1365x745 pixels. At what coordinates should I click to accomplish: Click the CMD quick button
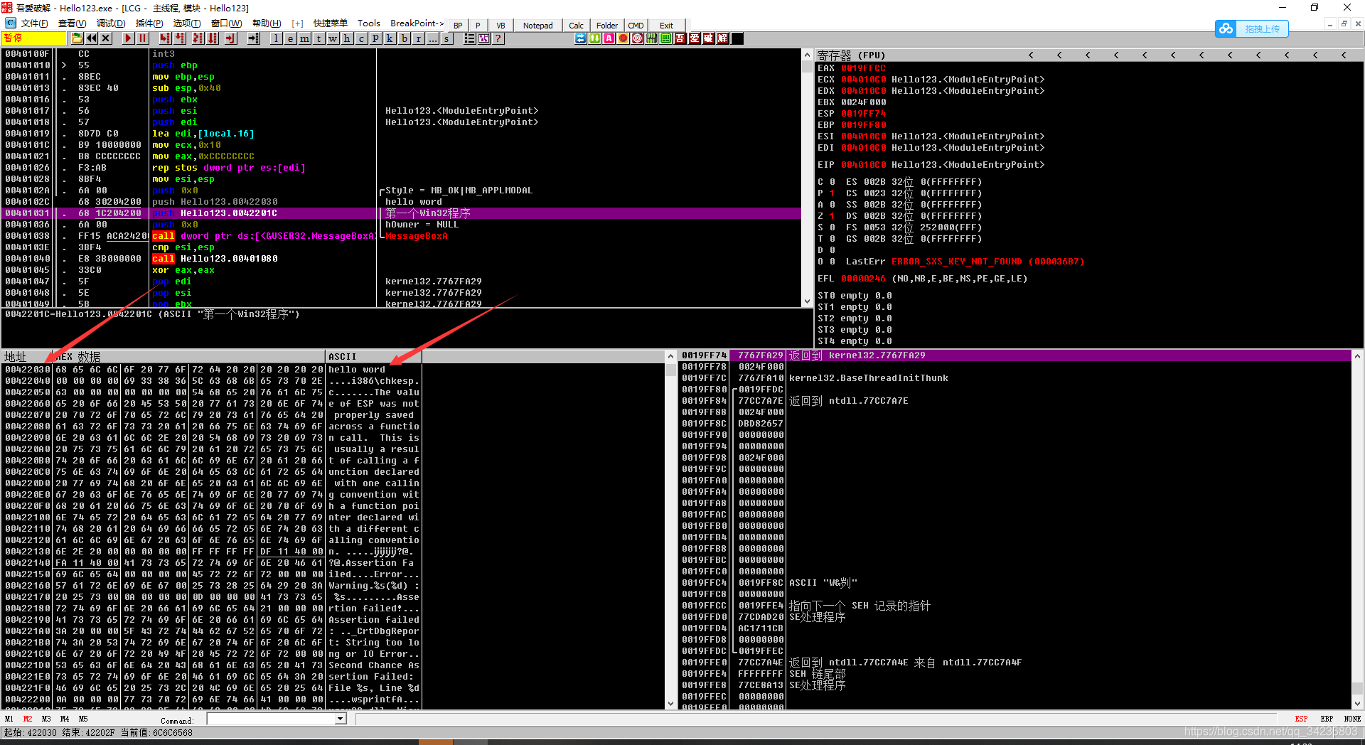coord(636,25)
